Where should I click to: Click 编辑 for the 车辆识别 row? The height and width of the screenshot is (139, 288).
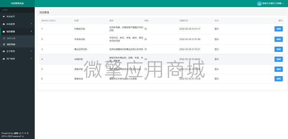278,59
